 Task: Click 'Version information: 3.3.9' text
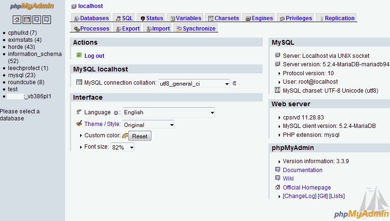pos(315,161)
